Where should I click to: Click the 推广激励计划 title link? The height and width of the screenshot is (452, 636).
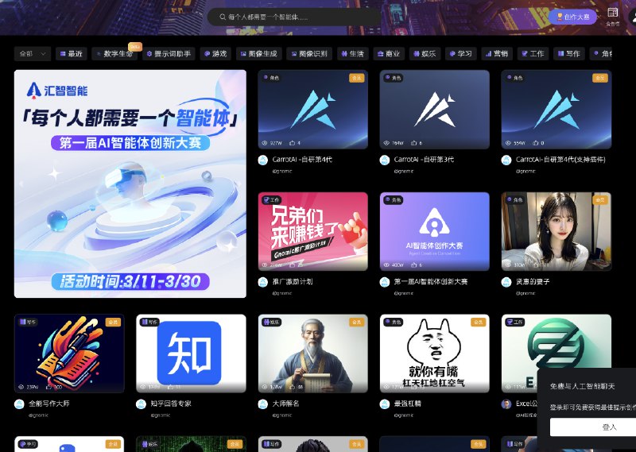click(293, 281)
